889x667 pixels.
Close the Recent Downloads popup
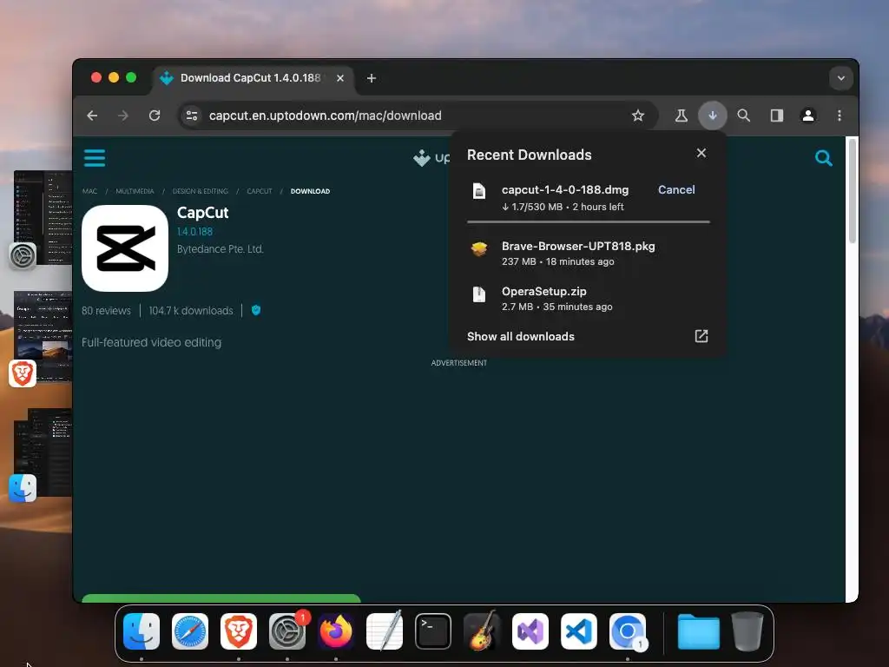(x=701, y=153)
